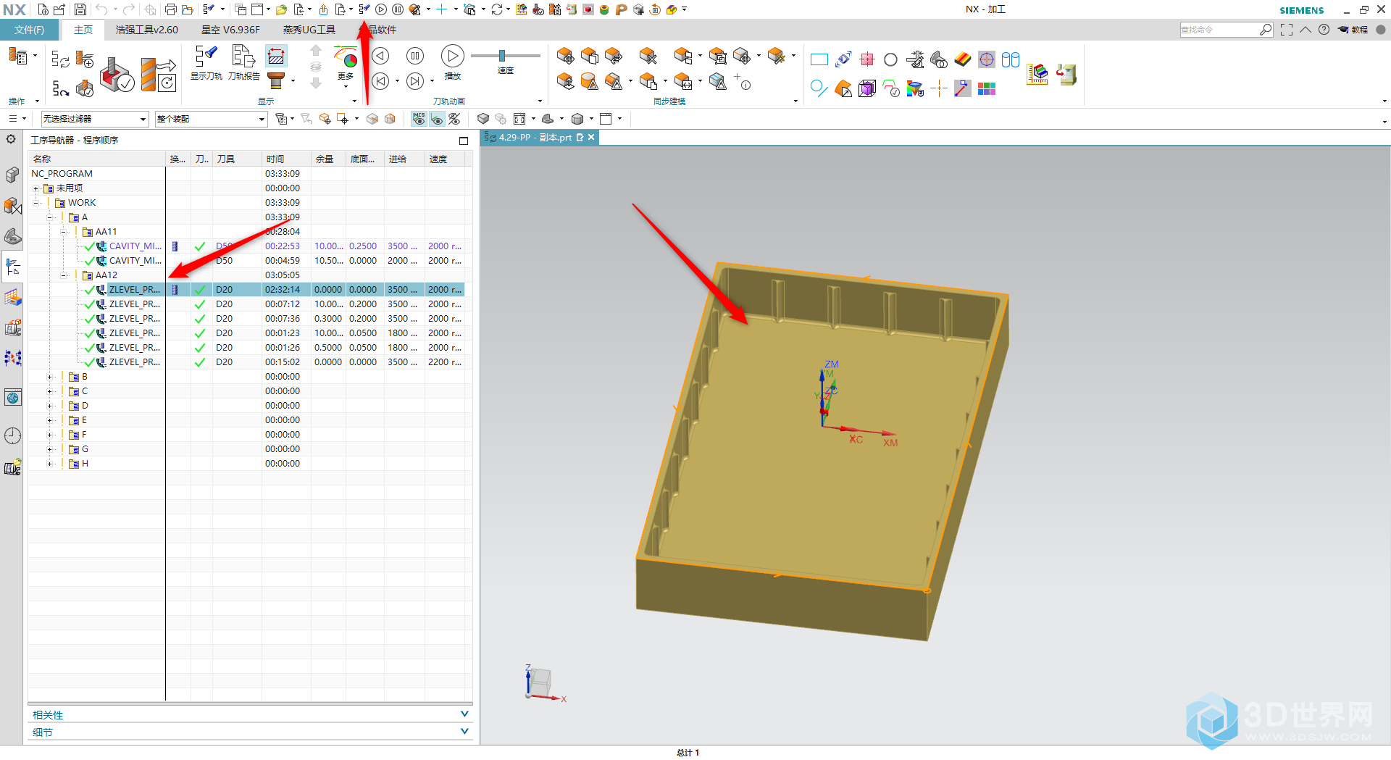The height and width of the screenshot is (760, 1391).
Task: Expand the H program group
Action: click(49, 464)
